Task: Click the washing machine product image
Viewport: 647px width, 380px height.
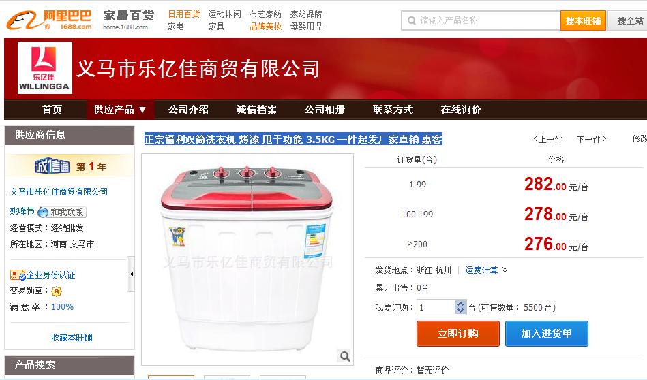Action: (x=247, y=259)
